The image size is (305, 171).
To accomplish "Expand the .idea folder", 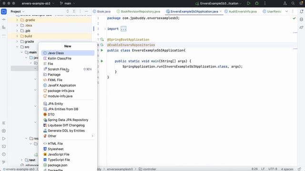I will [17, 25].
